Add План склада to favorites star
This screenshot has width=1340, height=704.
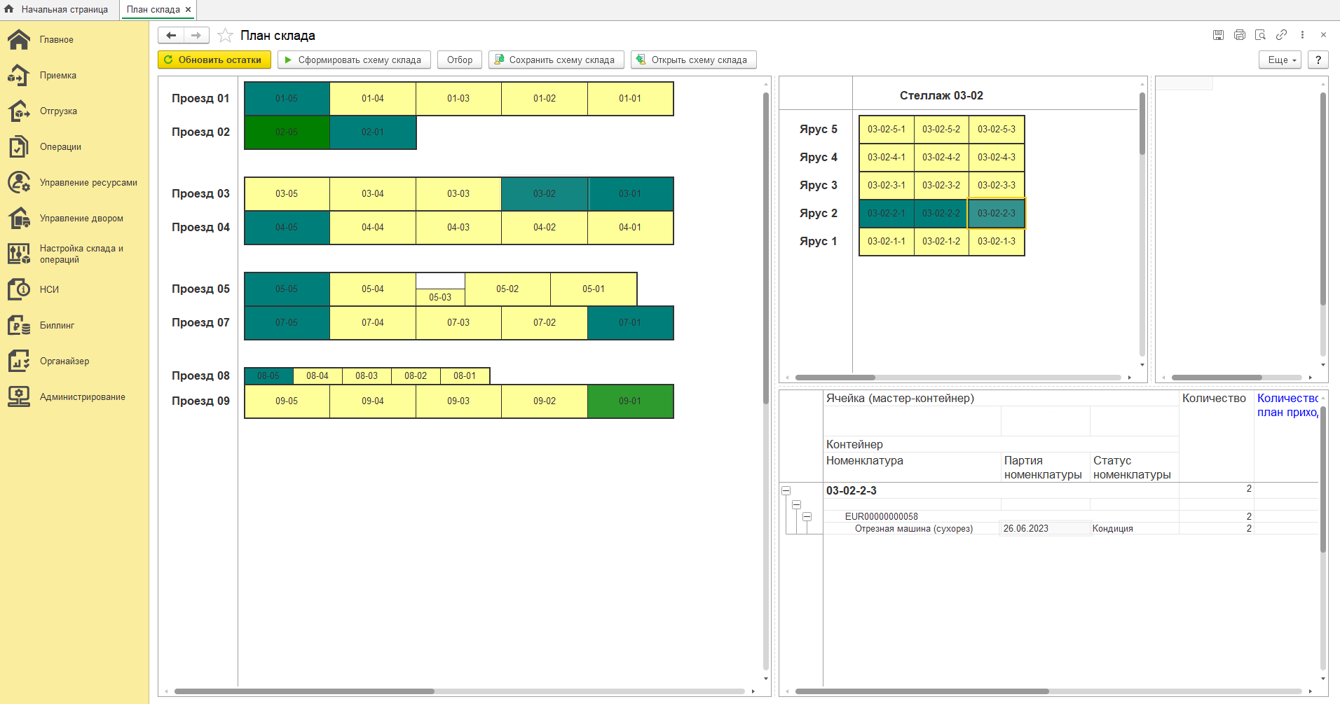pyautogui.click(x=225, y=36)
